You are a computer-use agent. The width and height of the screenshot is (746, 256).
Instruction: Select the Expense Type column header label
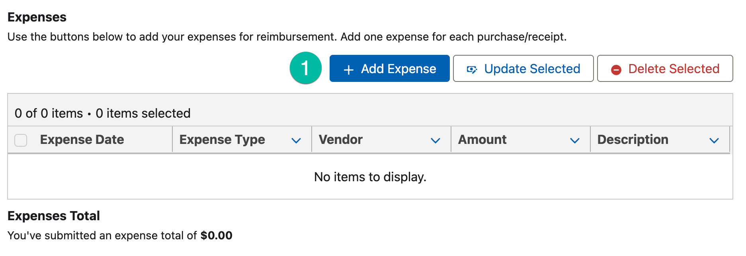tap(222, 140)
